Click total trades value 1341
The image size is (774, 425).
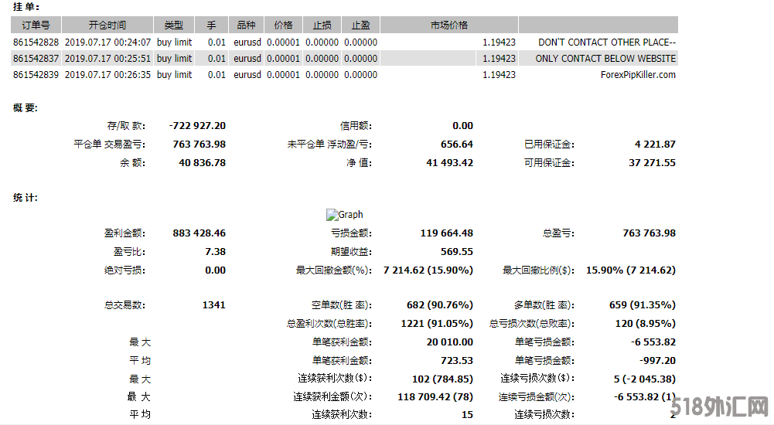point(213,305)
